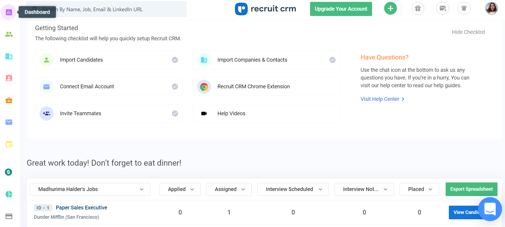Image resolution: width=505 pixels, height=227 pixels.
Task: Click the Export Spreadsheet button
Action: point(472,189)
